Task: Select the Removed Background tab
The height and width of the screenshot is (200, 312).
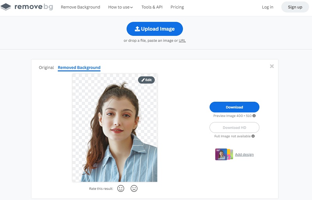Action: click(x=79, y=68)
